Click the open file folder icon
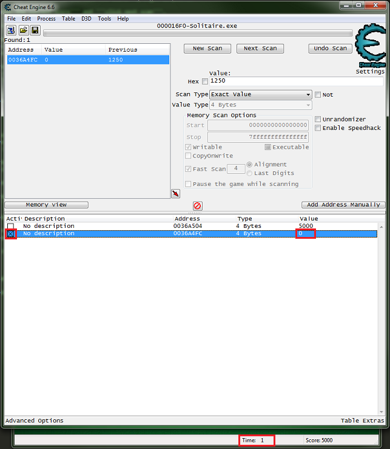This screenshot has height=449, width=390. (x=24, y=30)
